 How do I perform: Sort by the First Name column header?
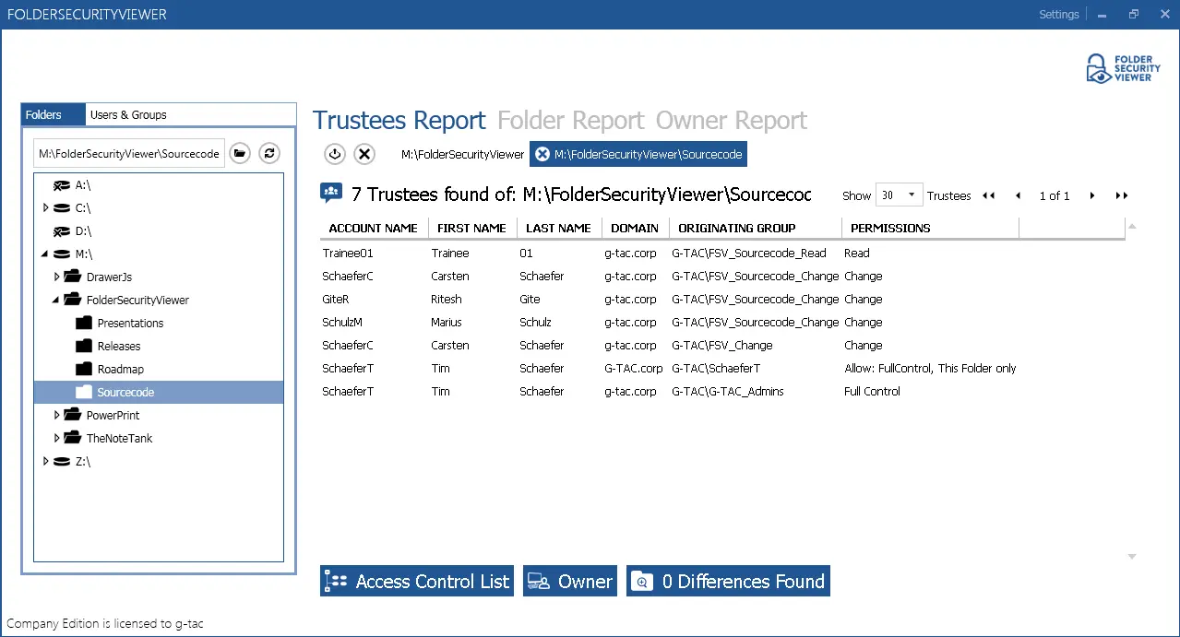[x=471, y=228]
